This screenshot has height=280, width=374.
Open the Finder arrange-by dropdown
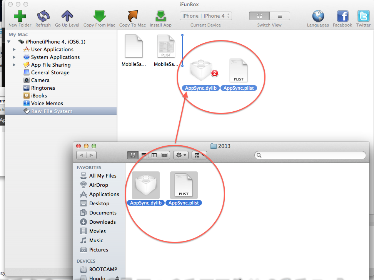pos(199,155)
